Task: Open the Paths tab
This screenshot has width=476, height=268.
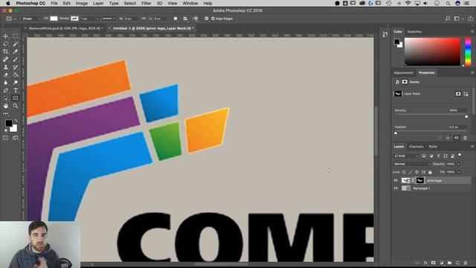Action: click(433, 147)
